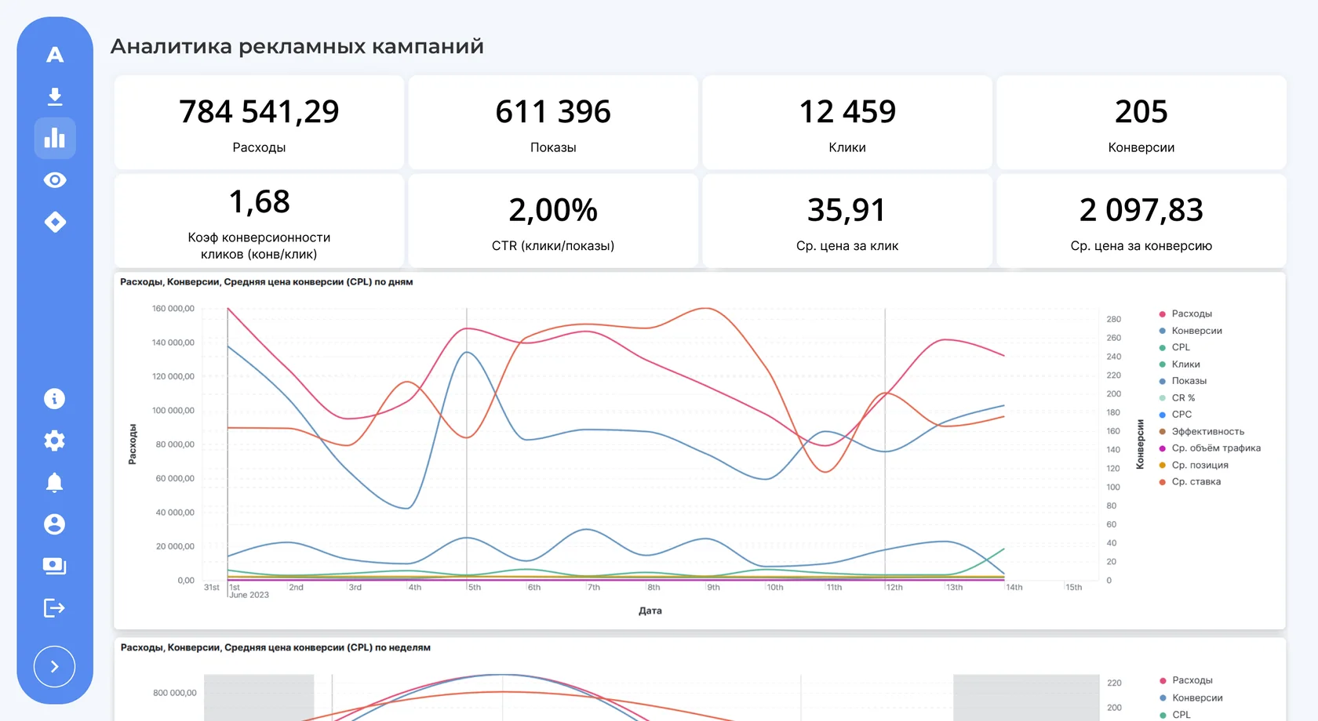
Task: Toggle Расходы in weekly chart legend
Action: coord(1185,680)
